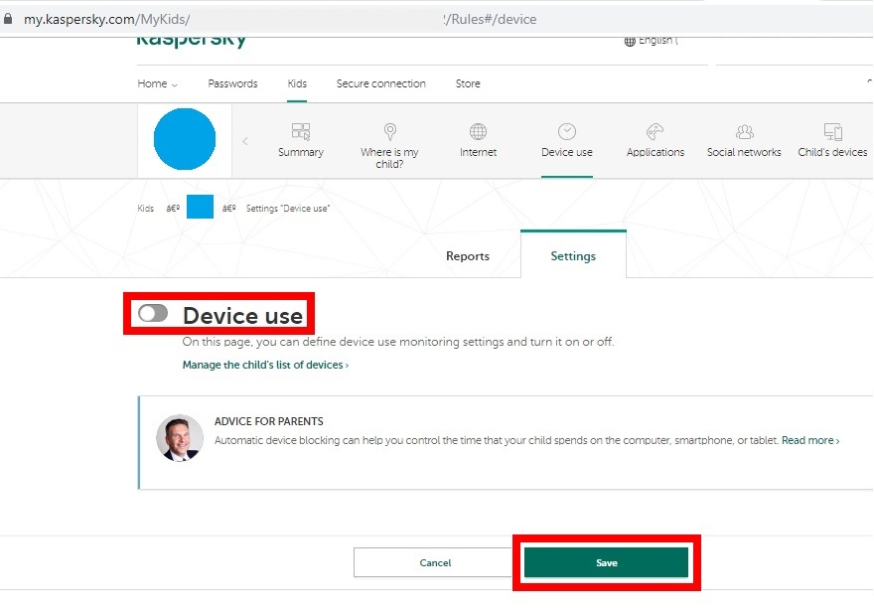Open the Kids menu item
The height and width of the screenshot is (610, 874).
pos(297,83)
